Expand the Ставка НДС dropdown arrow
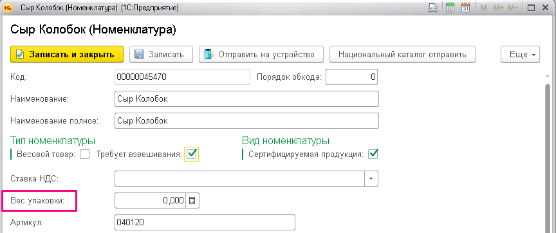Viewport: 556px width, 233px height. click(371, 178)
